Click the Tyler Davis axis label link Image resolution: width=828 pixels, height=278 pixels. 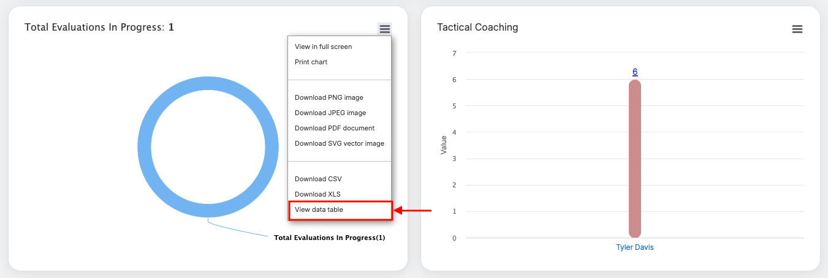634,247
